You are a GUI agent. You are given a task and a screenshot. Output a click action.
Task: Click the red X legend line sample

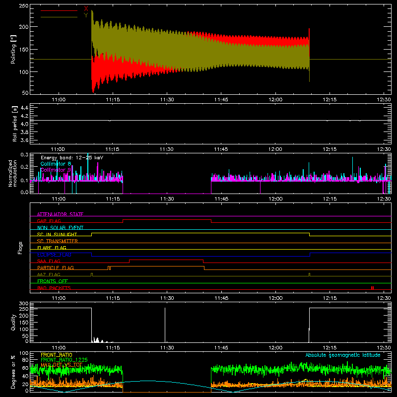[x=59, y=10]
